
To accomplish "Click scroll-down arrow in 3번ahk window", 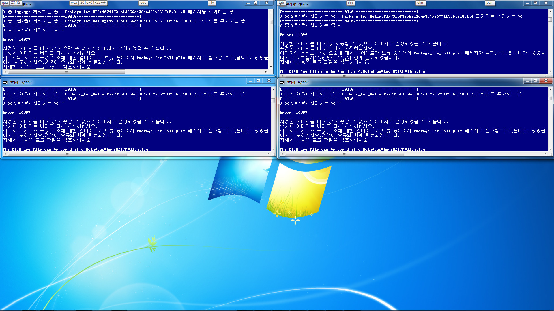I will 273,149.
